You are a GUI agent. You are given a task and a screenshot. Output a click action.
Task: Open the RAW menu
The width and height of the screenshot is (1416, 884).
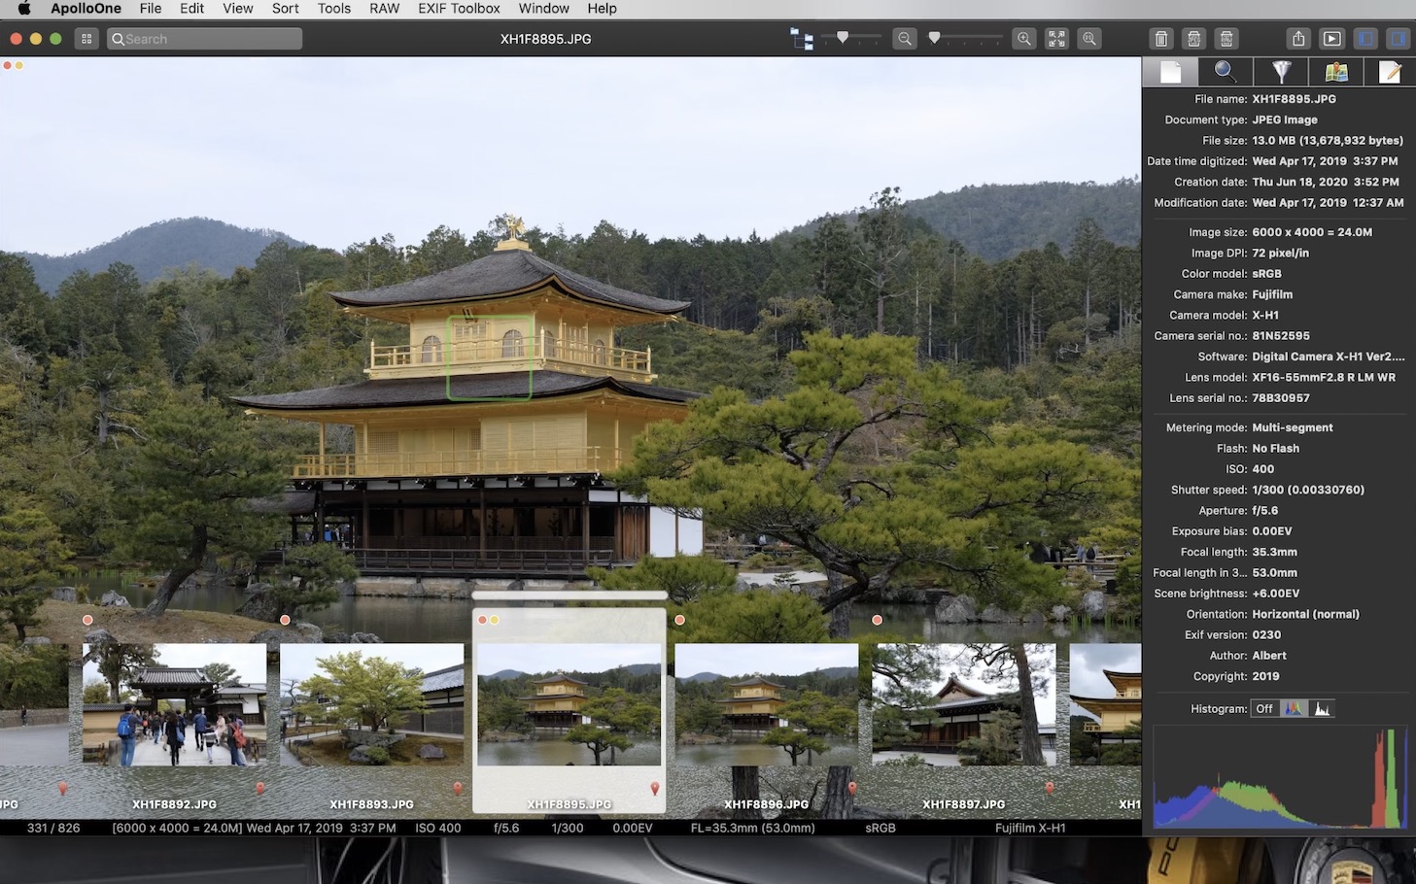point(384,9)
